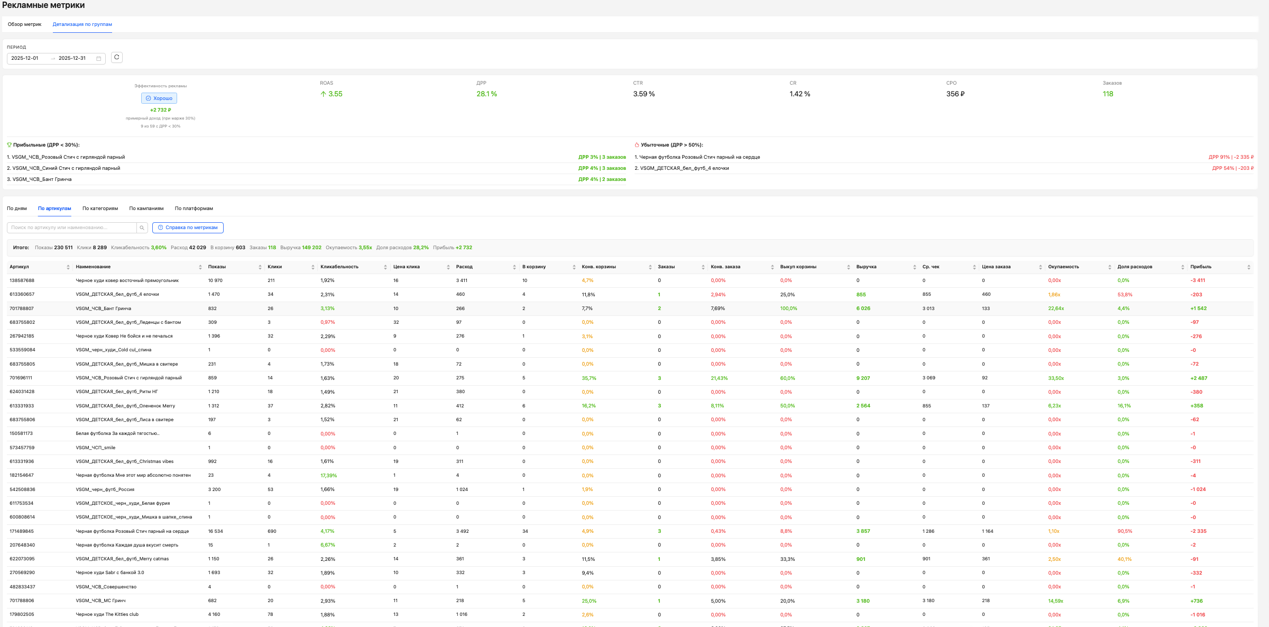This screenshot has height=627, width=1269.
Task: Focus the article search input field
Action: tap(71, 228)
